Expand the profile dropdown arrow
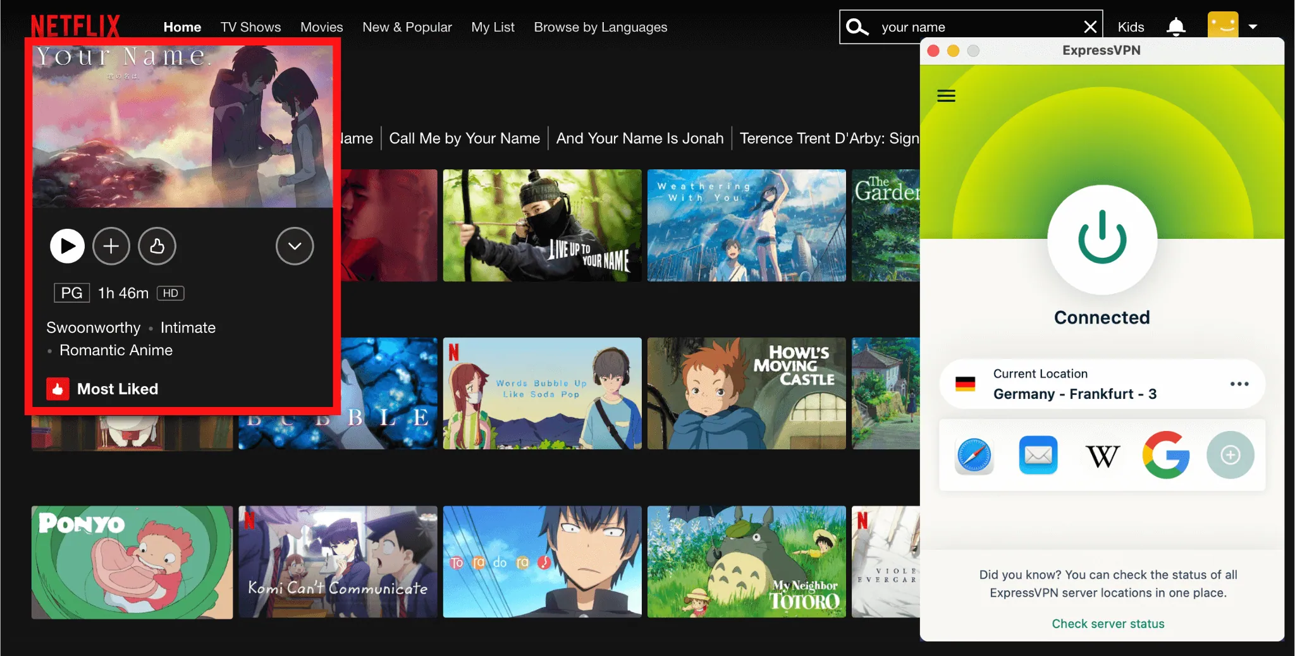The image size is (1295, 656). 1253,27
